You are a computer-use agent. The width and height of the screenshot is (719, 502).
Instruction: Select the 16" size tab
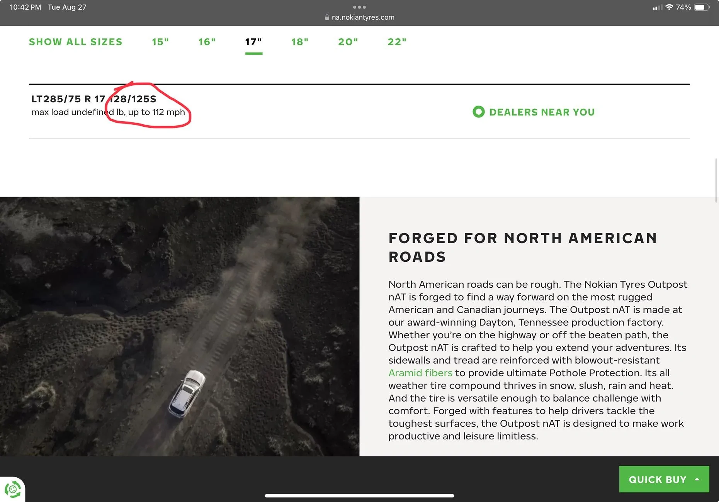pos(207,42)
